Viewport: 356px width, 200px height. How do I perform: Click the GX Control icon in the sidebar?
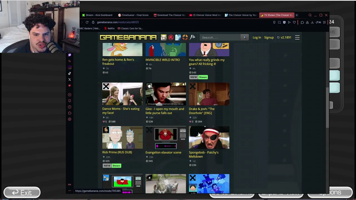click(x=70, y=184)
